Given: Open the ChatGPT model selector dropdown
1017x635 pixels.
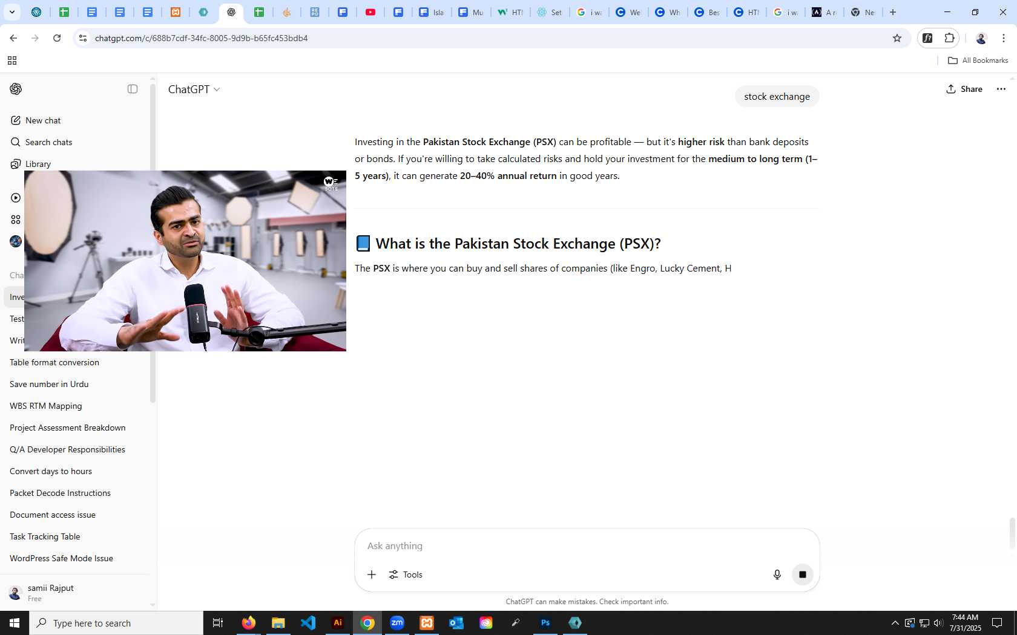Looking at the screenshot, I should point(194,90).
